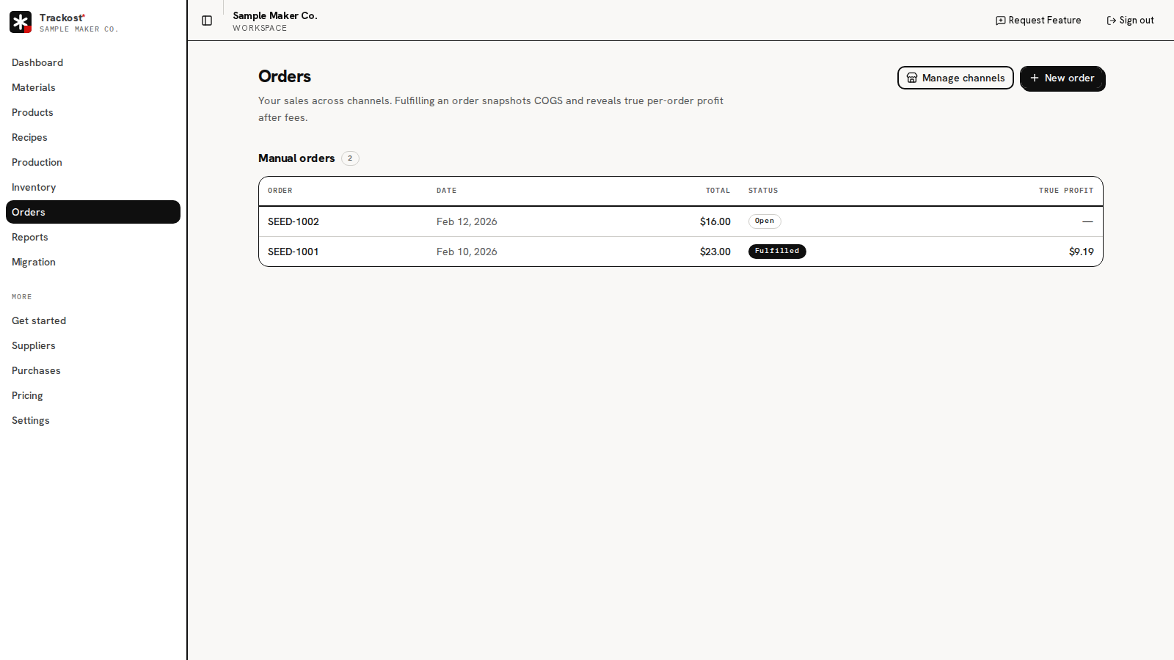Open the Reports page
1174x660 pixels.
[x=92, y=237]
